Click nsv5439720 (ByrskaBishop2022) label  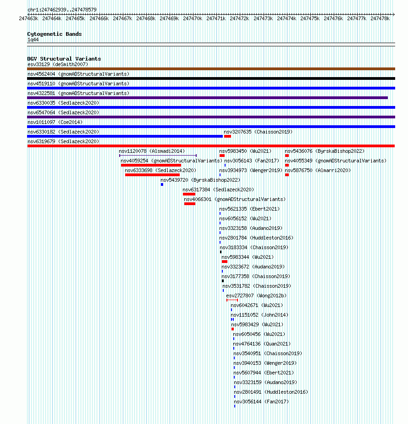pyautogui.click(x=200, y=180)
